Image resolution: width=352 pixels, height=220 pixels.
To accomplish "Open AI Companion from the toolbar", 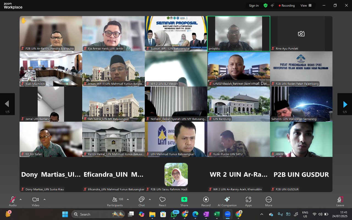I will pyautogui.click(x=227, y=201).
